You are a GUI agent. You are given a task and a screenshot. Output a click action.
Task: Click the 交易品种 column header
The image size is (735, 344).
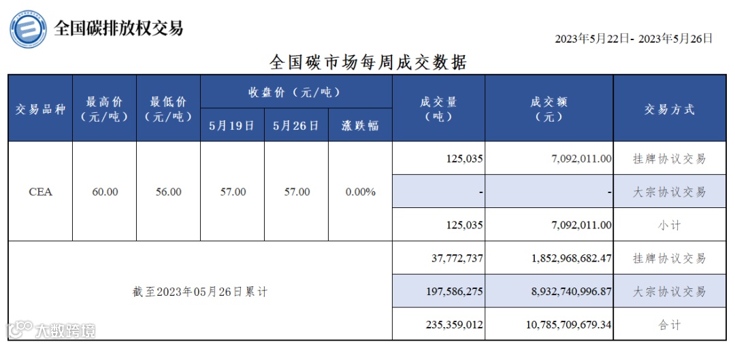coord(40,109)
